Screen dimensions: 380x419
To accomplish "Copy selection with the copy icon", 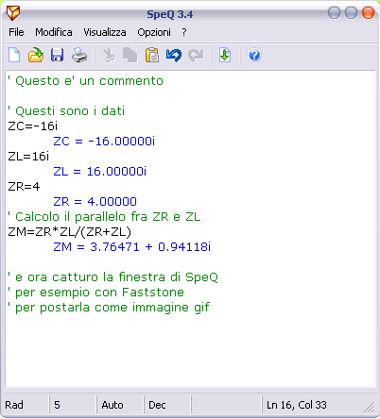I will (x=130, y=56).
